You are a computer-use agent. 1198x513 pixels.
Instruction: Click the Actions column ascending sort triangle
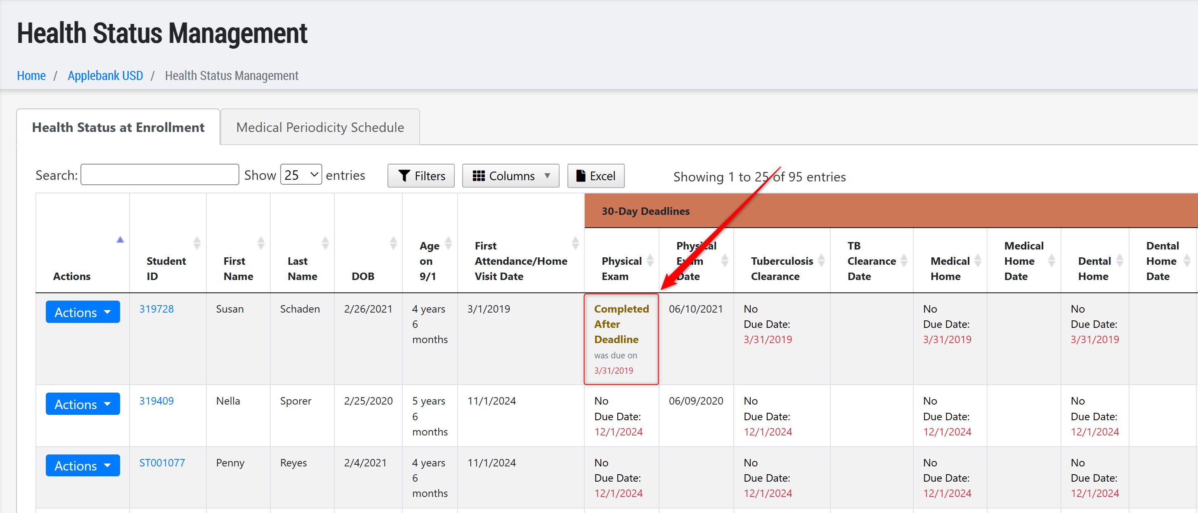click(120, 240)
